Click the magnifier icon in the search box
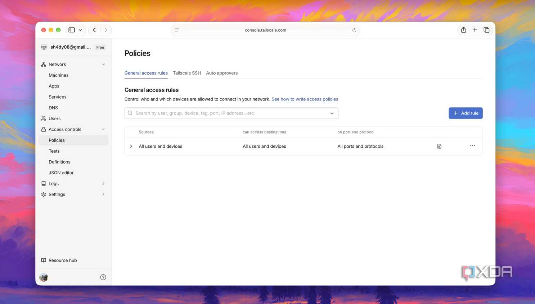Viewport: 535px width, 304px height. (130, 113)
